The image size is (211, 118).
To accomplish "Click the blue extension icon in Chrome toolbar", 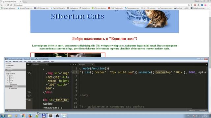I will [202, 5].
